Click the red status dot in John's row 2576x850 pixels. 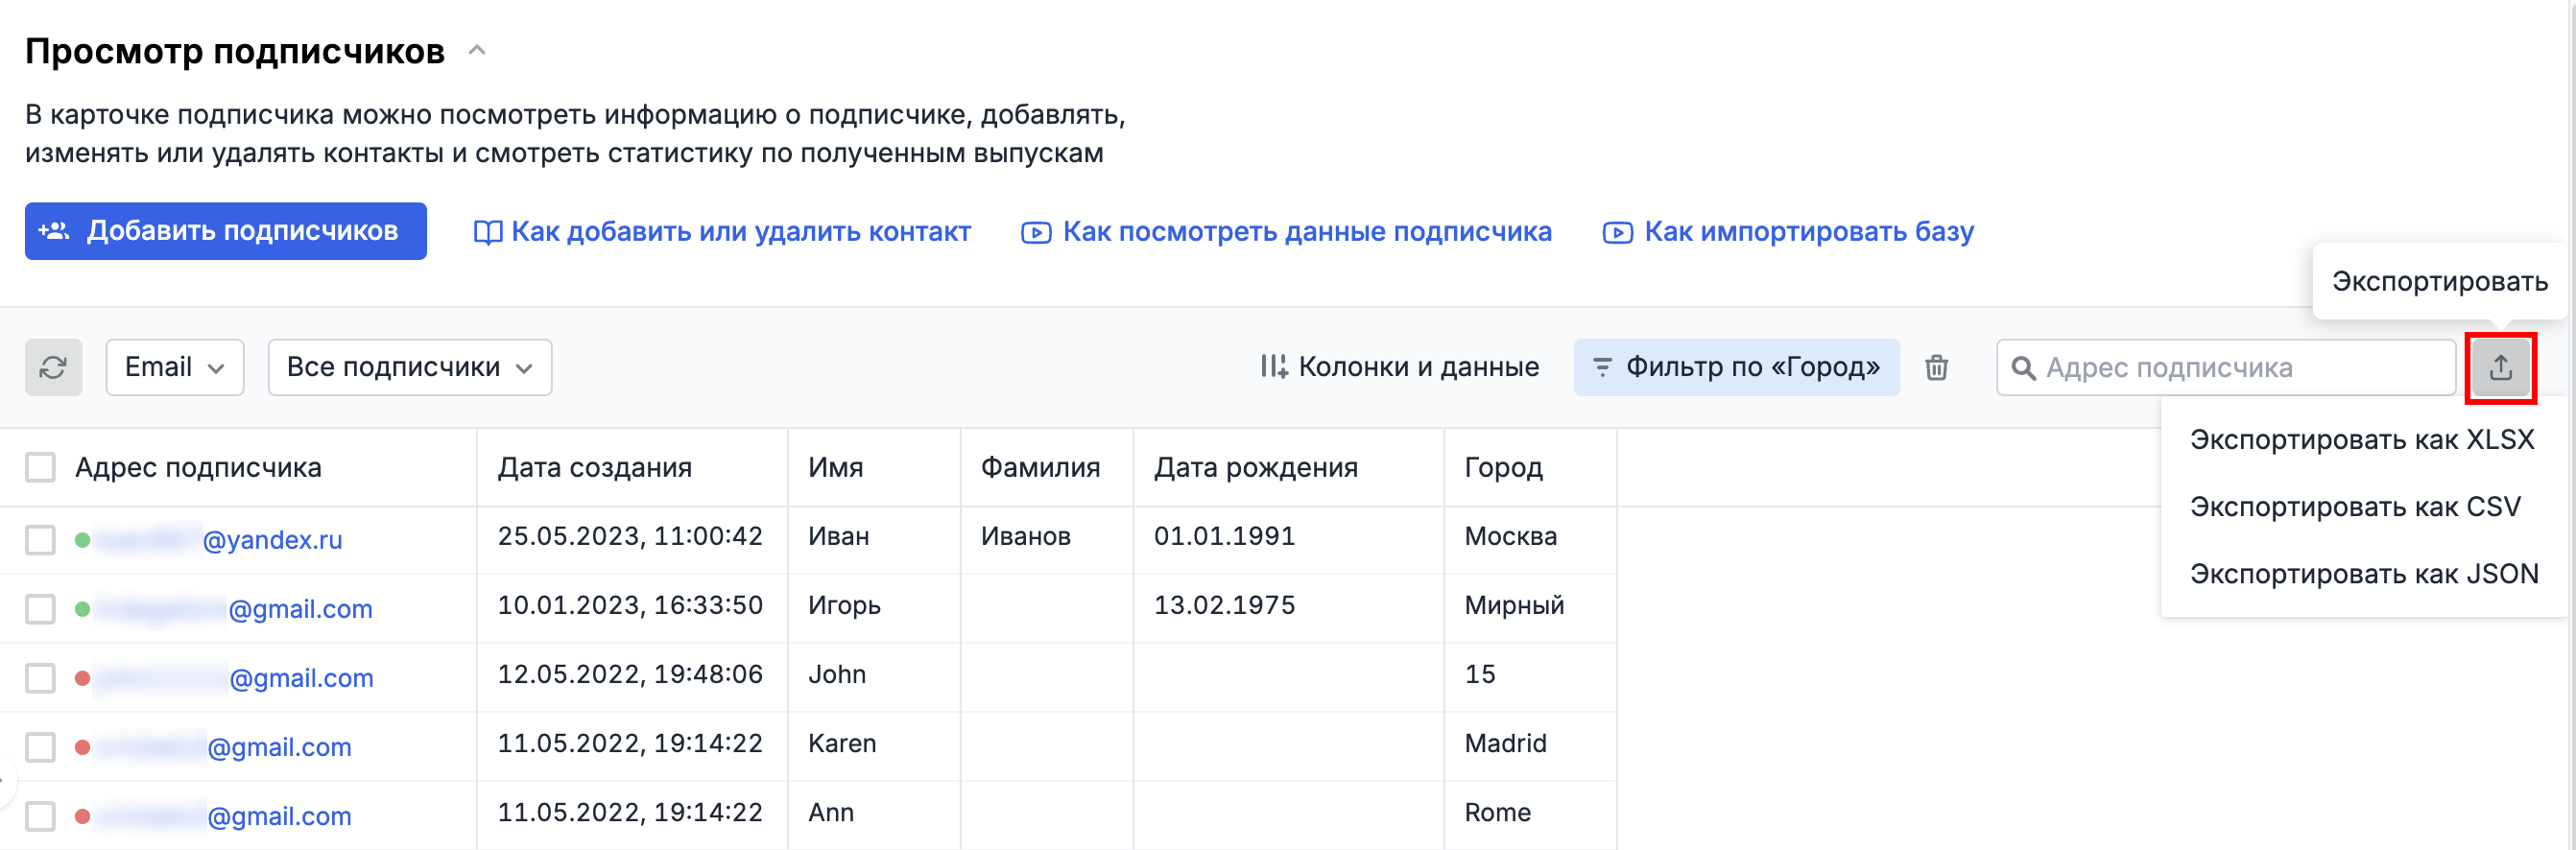(x=83, y=679)
